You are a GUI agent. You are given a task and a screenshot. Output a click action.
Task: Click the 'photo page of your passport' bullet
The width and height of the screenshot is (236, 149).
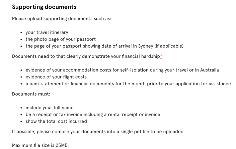(x=61, y=39)
